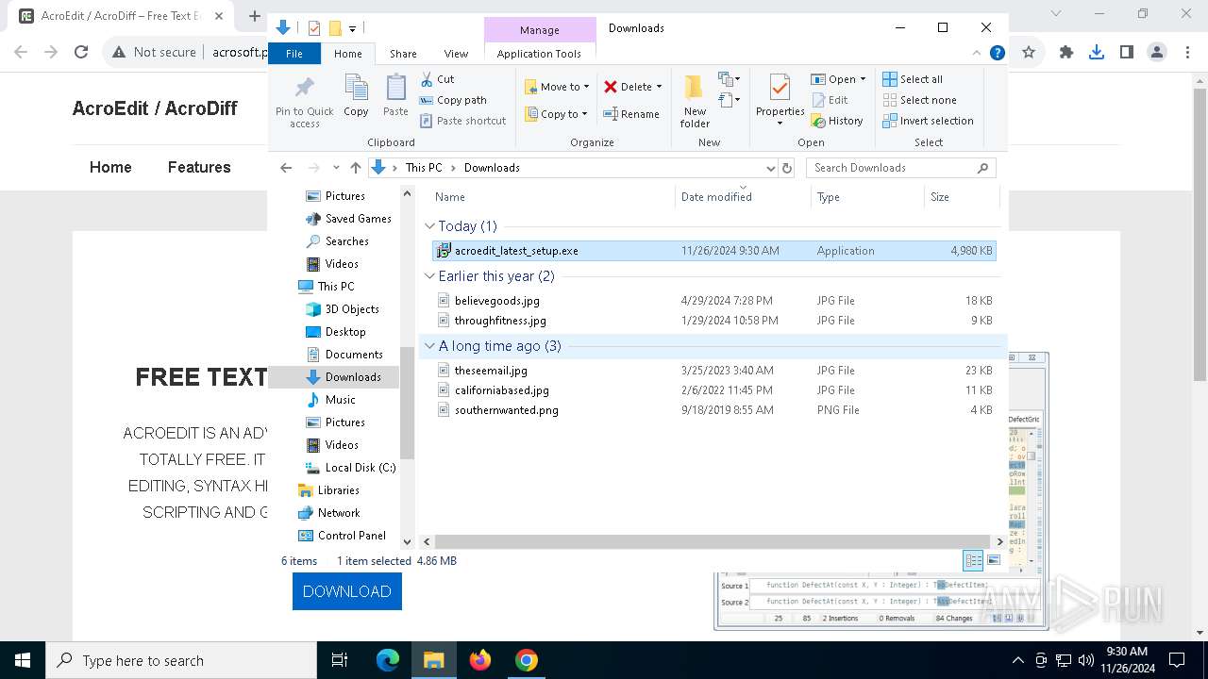Click Pin to Quick access icon

304,102
